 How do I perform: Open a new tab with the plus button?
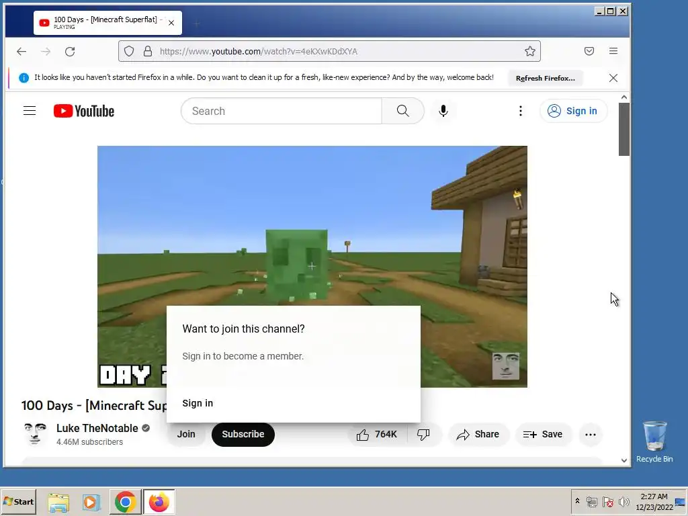pos(197,24)
